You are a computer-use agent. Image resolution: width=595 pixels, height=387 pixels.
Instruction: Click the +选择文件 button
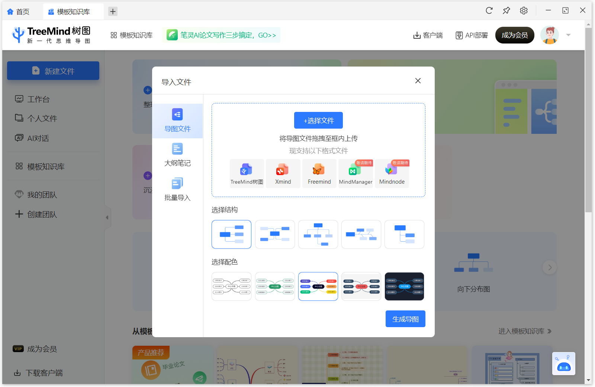pos(318,120)
